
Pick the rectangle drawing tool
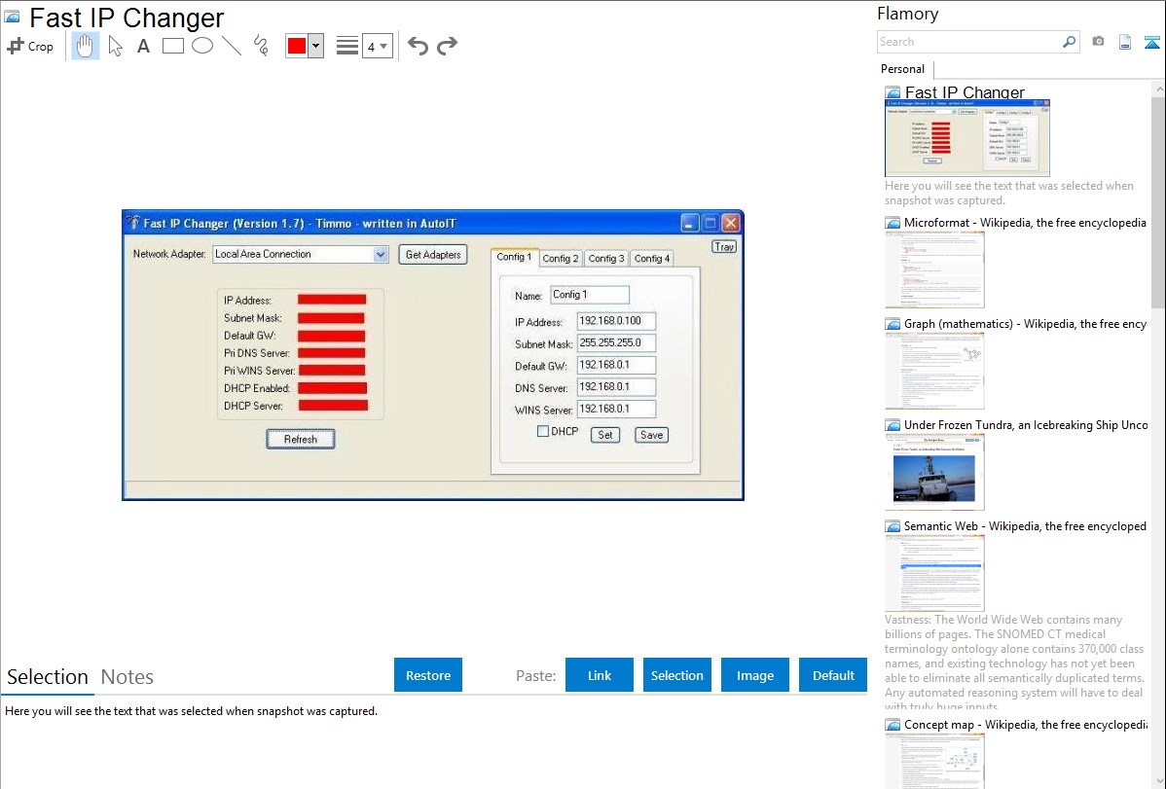[172, 46]
